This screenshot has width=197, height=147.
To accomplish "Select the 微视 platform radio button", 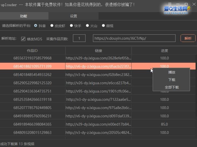I will click(x=103, y=26).
